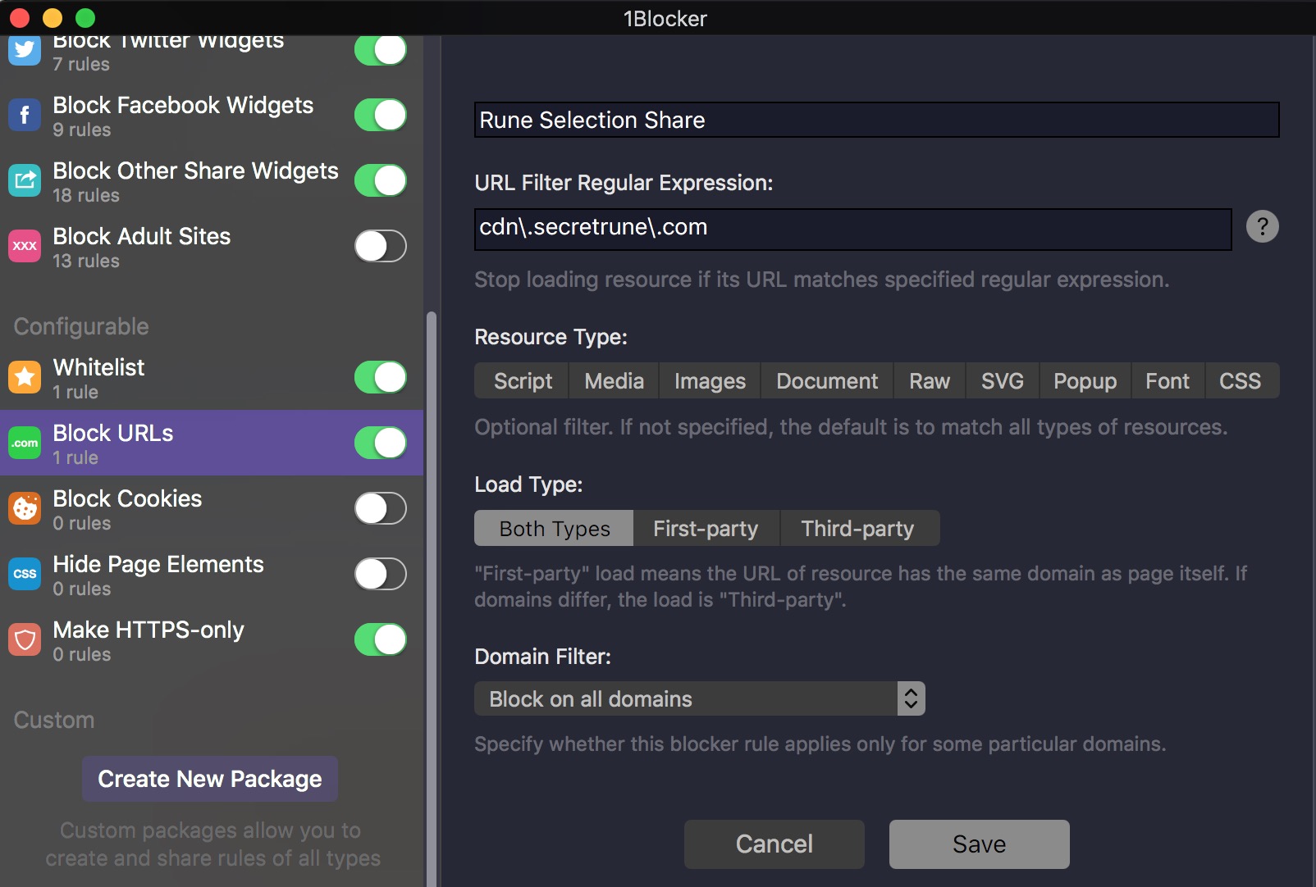Choose First-party load type

click(x=706, y=528)
